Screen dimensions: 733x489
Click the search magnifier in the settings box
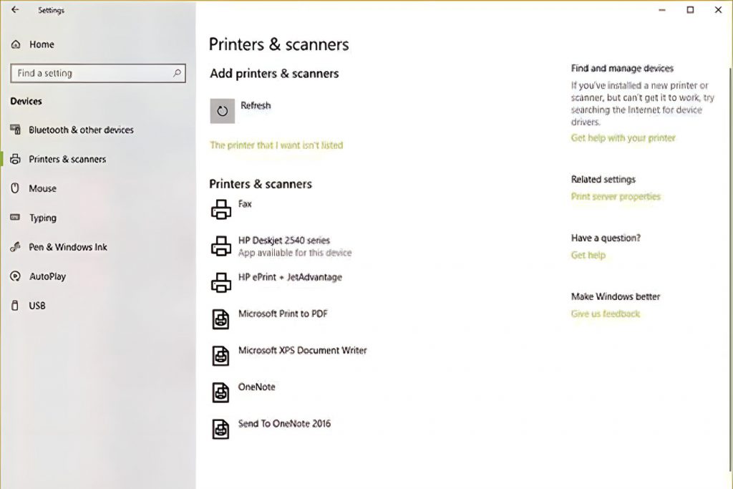(x=177, y=73)
